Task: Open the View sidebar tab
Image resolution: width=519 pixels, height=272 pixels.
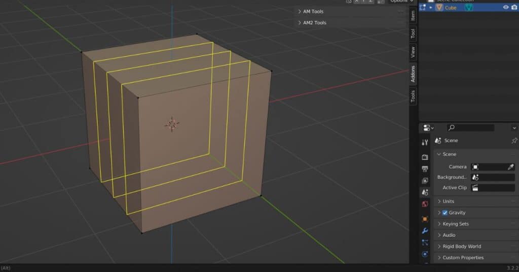Action: (x=413, y=51)
